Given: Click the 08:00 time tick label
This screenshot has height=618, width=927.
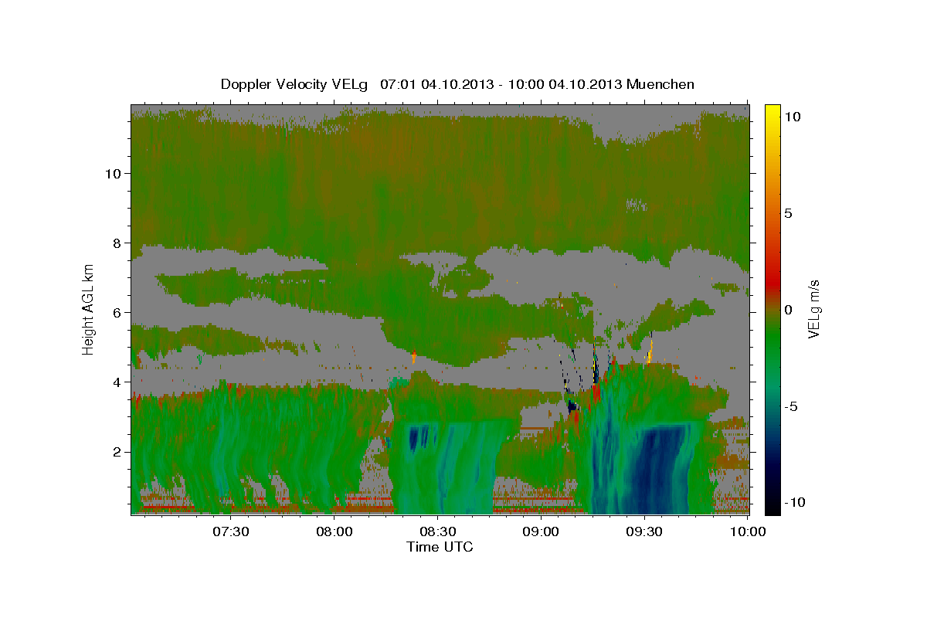Looking at the screenshot, I should 334,531.
